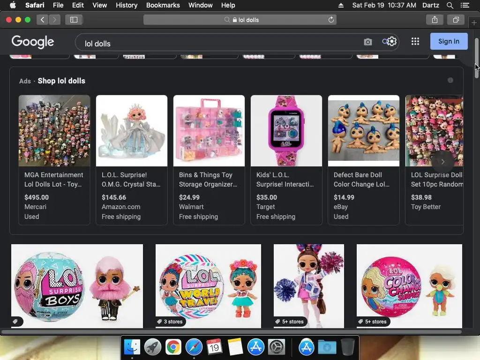This screenshot has height=360, width=480.
Task: Click Safari forward navigation arrow
Action: (x=54, y=20)
